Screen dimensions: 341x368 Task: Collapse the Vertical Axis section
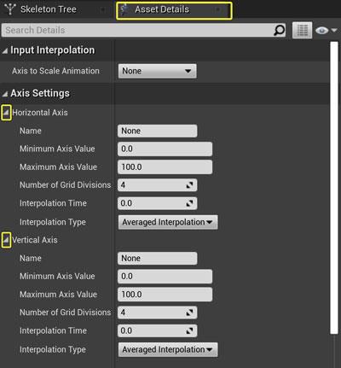tap(6, 240)
